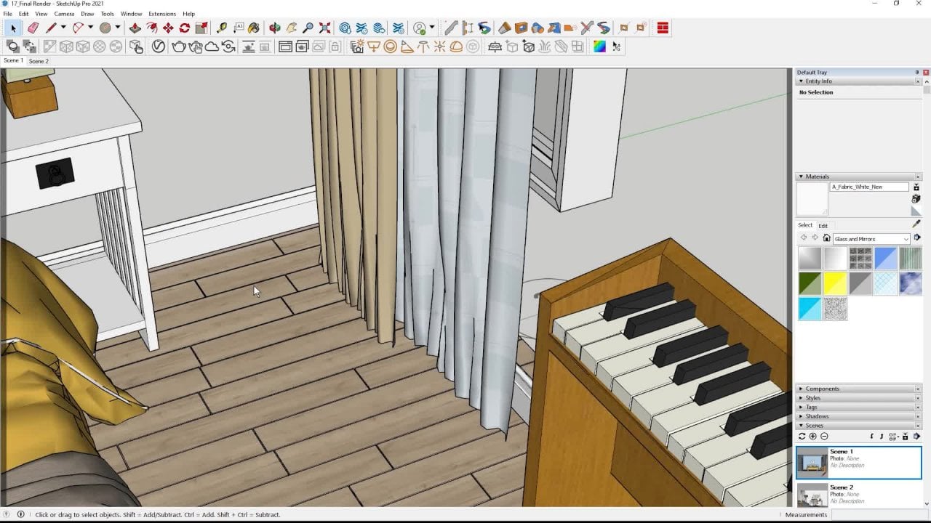Pick the sample paint eyedropper in Materials
This screenshot has width=931, height=523.
tap(916, 224)
